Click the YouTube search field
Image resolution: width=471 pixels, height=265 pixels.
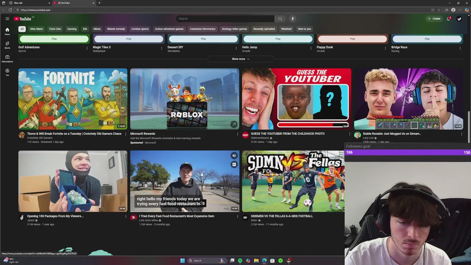click(x=225, y=19)
